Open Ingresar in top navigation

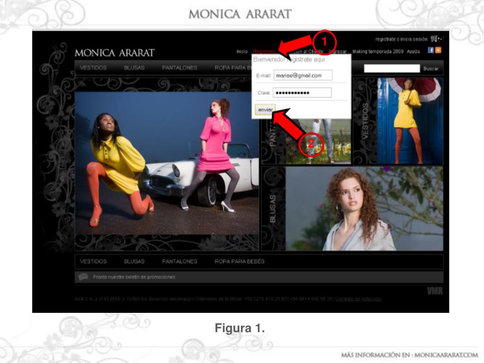[338, 52]
